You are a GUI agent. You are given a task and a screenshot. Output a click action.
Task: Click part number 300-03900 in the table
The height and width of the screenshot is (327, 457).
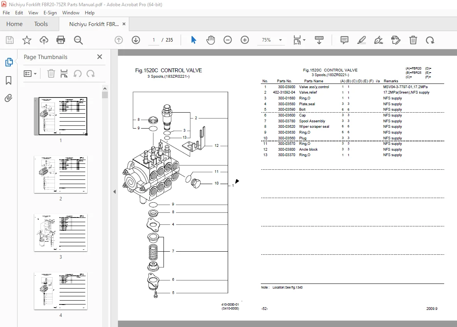point(287,87)
